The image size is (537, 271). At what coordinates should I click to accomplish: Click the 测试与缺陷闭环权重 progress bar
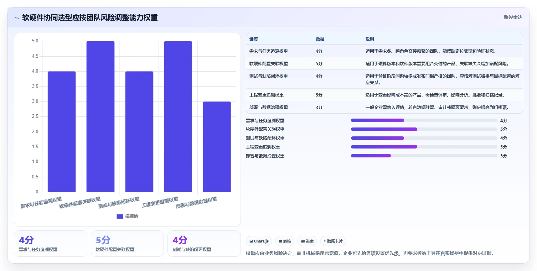click(424, 138)
